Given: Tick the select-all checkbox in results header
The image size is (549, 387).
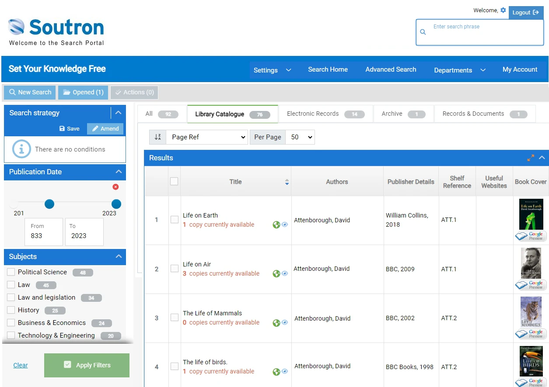Looking at the screenshot, I should (x=174, y=181).
